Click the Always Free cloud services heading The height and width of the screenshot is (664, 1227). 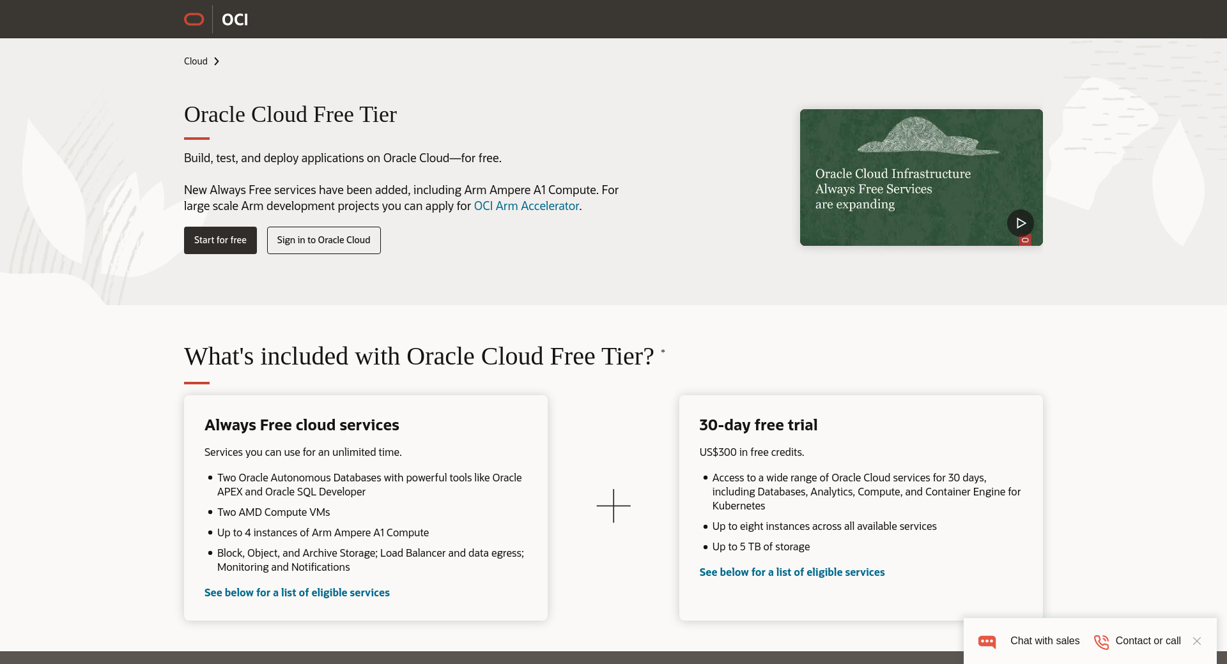click(x=302, y=425)
